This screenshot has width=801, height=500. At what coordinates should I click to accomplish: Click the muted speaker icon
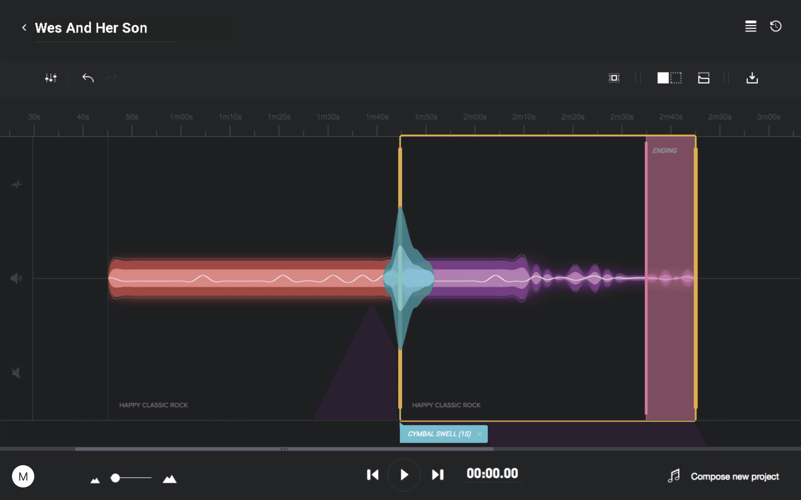pos(16,373)
